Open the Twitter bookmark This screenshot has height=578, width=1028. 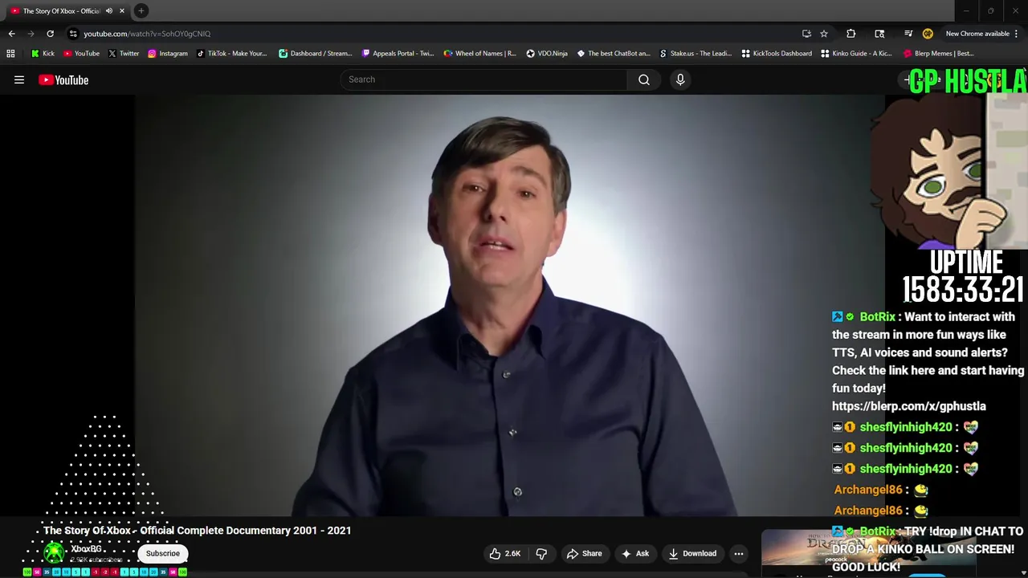click(123, 54)
